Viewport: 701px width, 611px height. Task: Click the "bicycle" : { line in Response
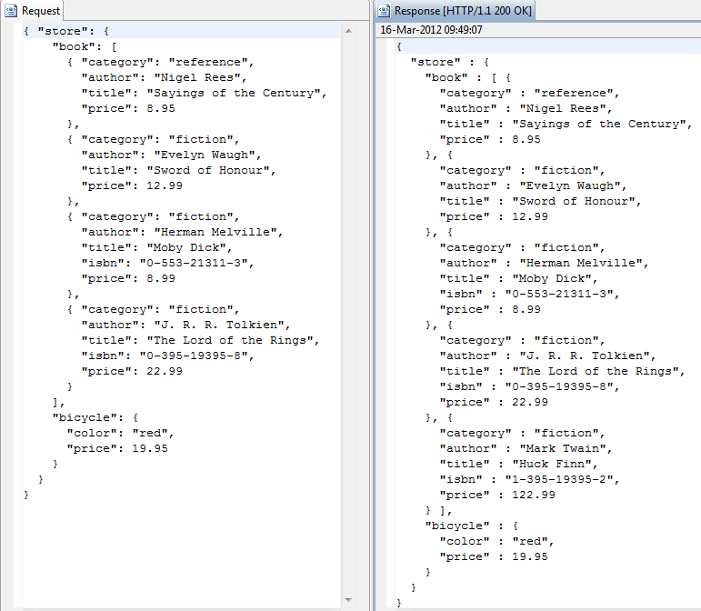pyautogui.click(x=472, y=526)
